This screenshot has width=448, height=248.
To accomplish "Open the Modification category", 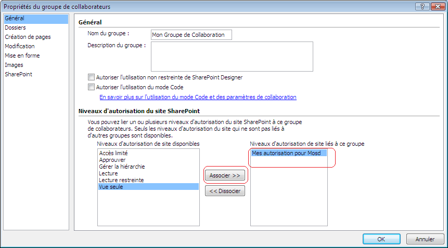I will tap(20, 47).
